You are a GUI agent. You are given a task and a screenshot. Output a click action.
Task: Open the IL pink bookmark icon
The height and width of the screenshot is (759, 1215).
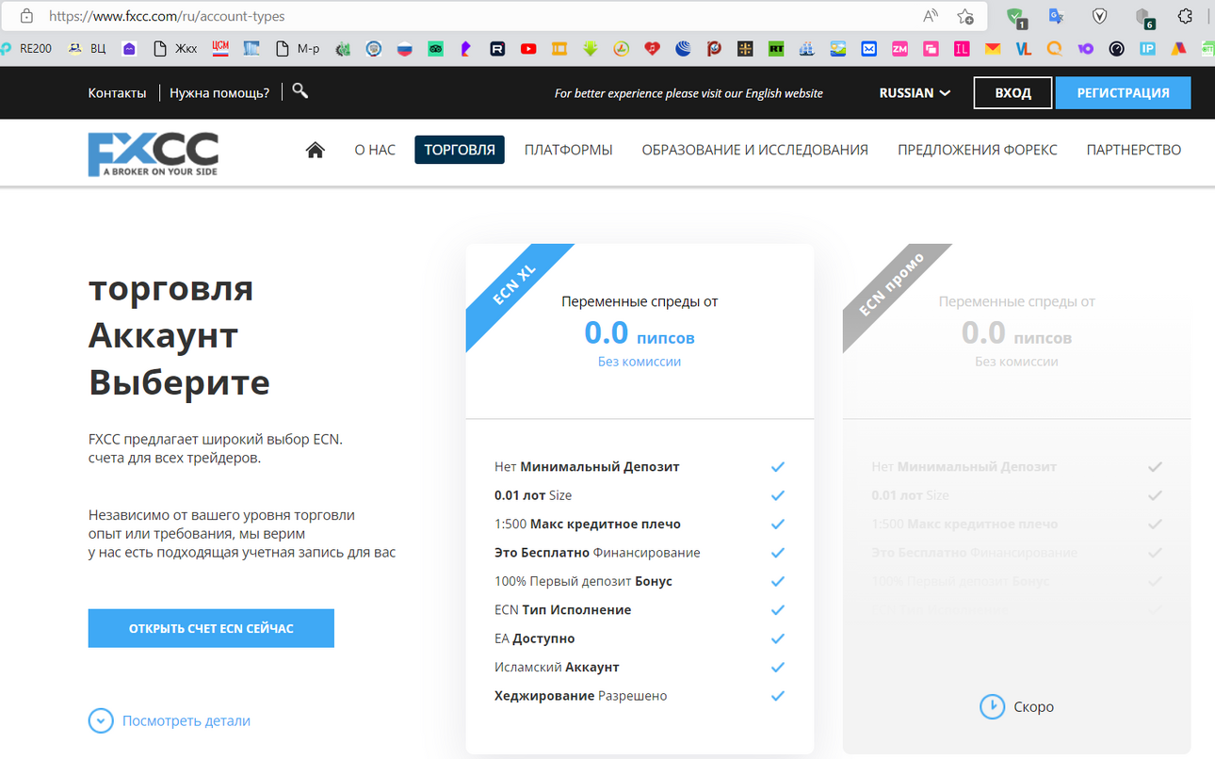pyautogui.click(x=962, y=49)
